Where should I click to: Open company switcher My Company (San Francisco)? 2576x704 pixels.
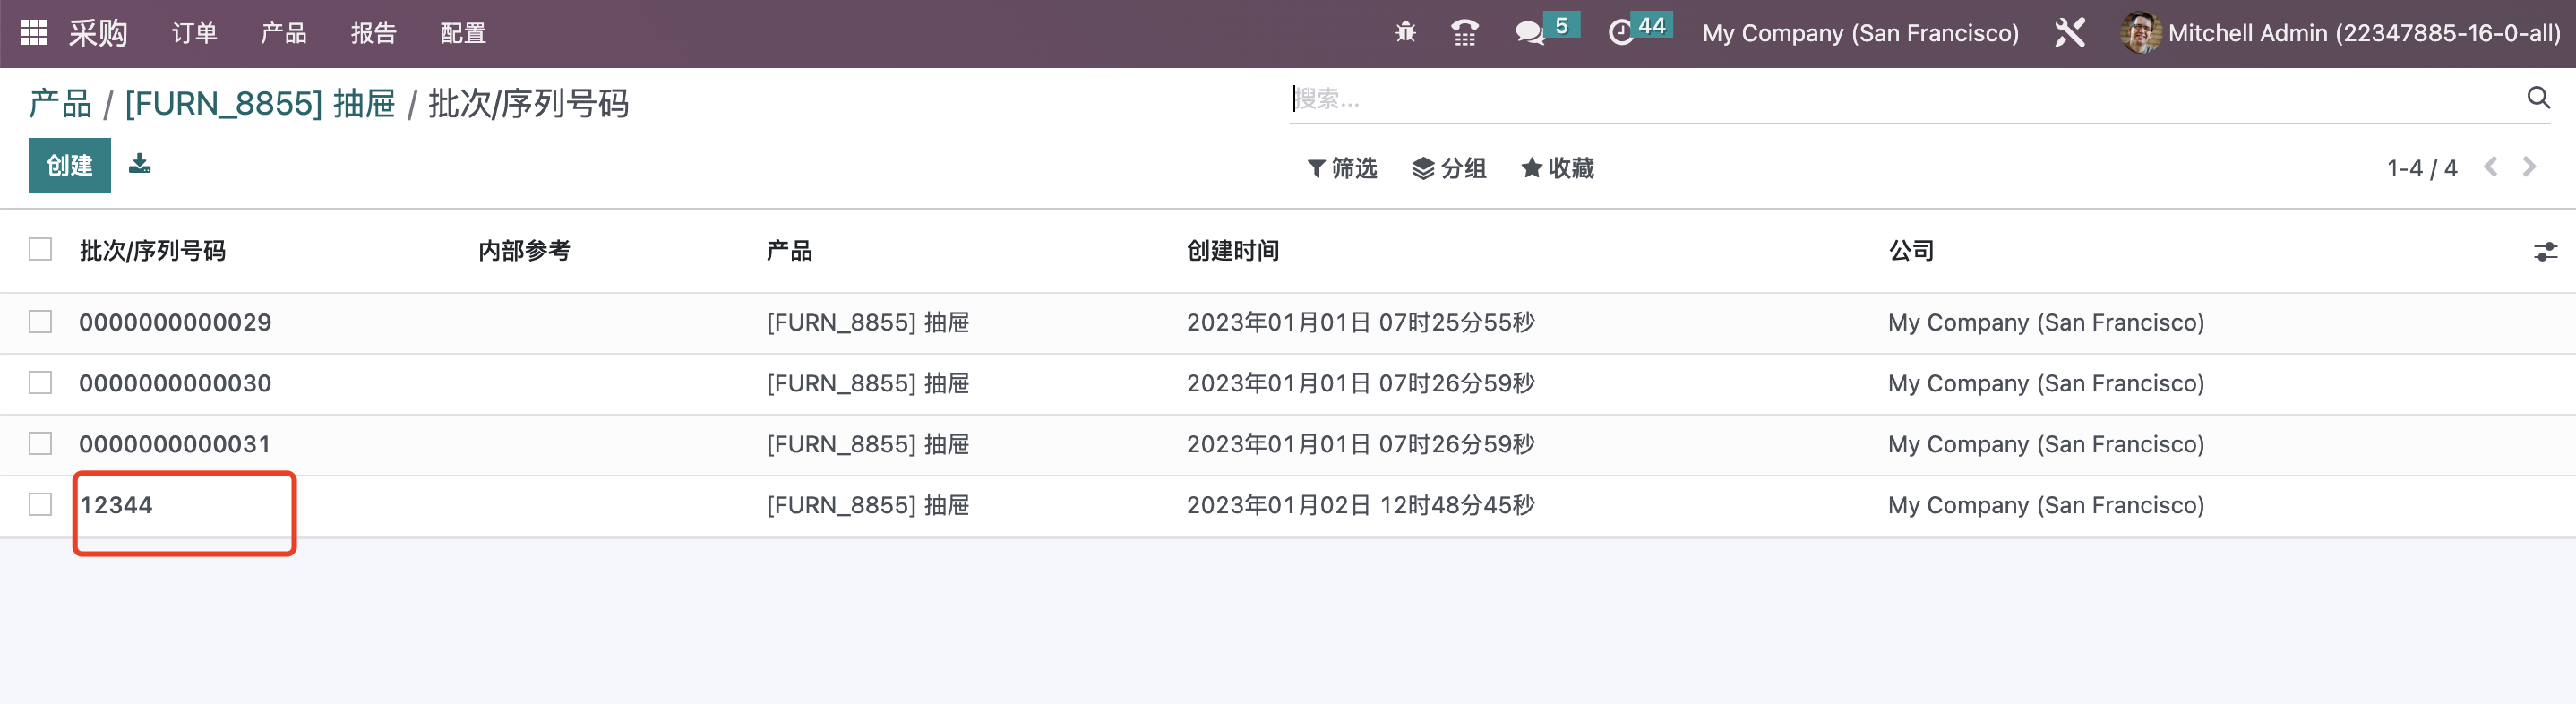1860,33
